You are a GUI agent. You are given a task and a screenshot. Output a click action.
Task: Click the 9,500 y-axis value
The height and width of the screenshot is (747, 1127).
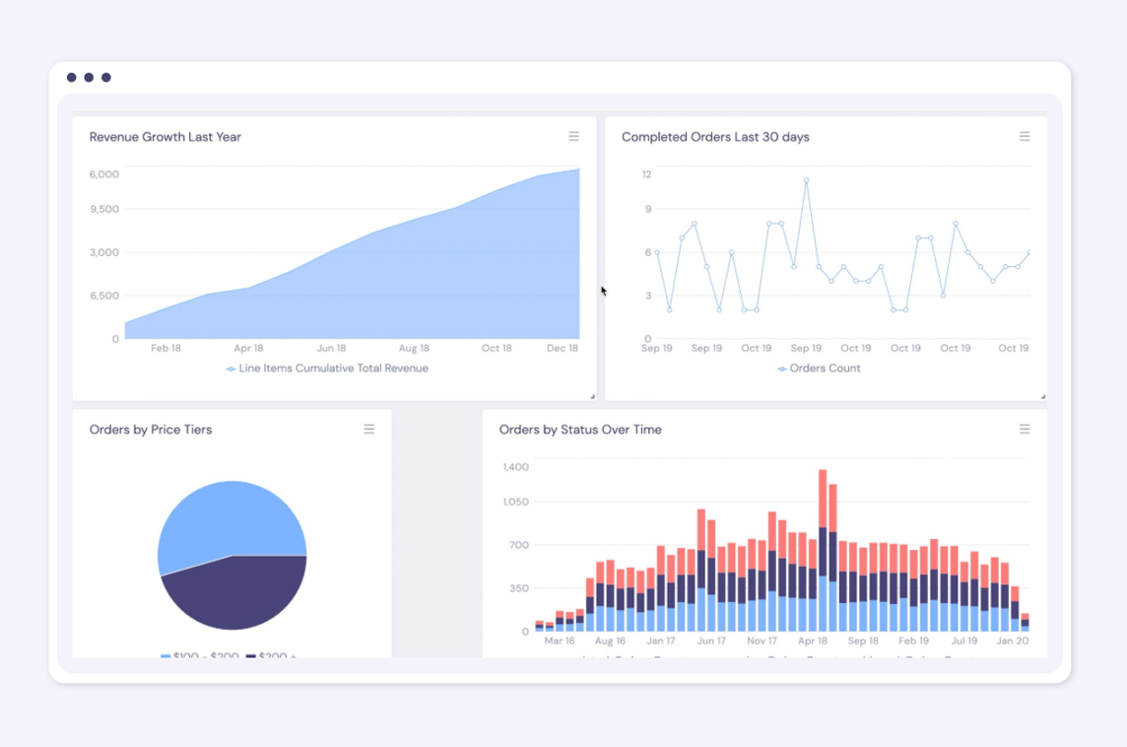click(104, 209)
